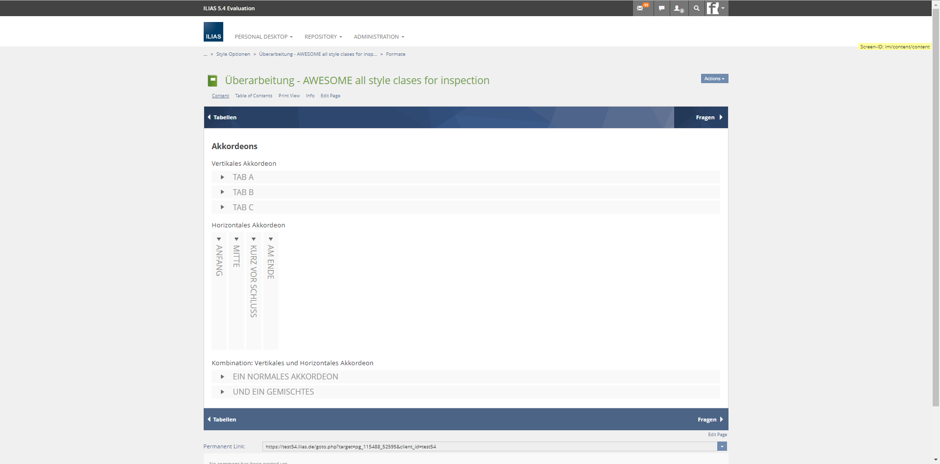Click the Vertikales Akkordeon label
Viewport: 940px width, 464px height.
point(244,163)
